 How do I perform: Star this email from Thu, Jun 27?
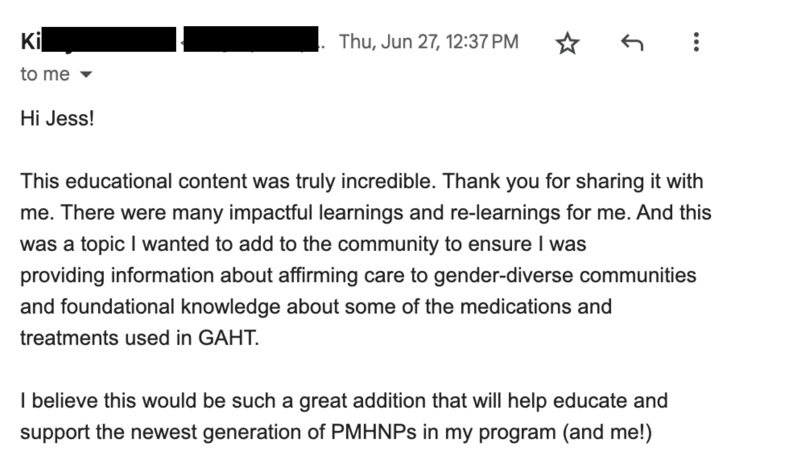pos(567,43)
